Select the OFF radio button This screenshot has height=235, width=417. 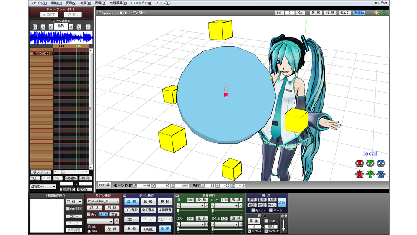(89, 231)
